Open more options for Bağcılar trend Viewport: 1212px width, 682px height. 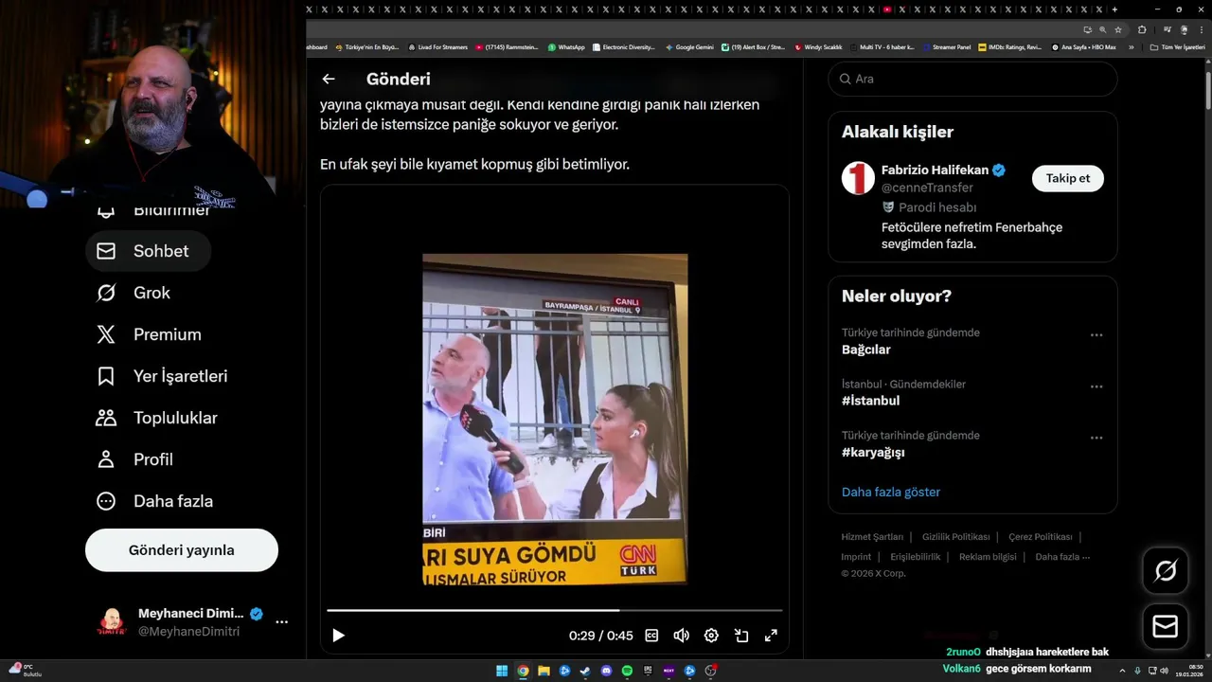[1096, 335]
